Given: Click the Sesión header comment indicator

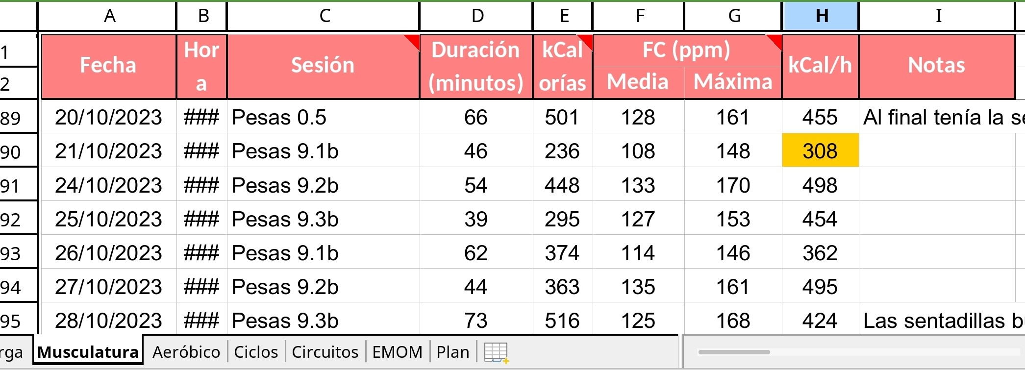Looking at the screenshot, I should click(x=412, y=42).
